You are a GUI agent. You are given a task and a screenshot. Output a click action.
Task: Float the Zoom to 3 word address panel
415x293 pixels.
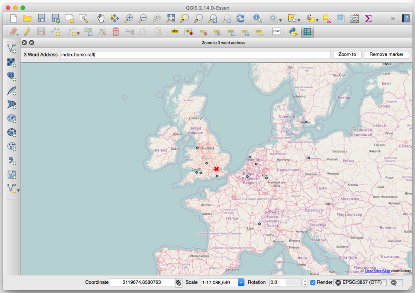[32, 43]
